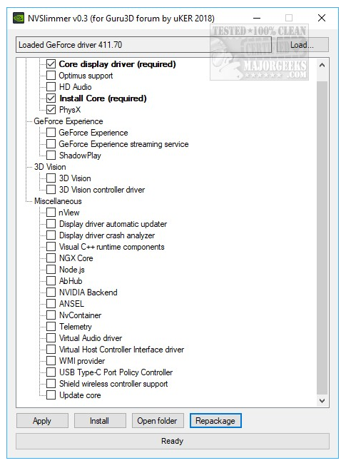This screenshot has height=463, width=341.
Task: Click the Apply button
Action: 42,420
